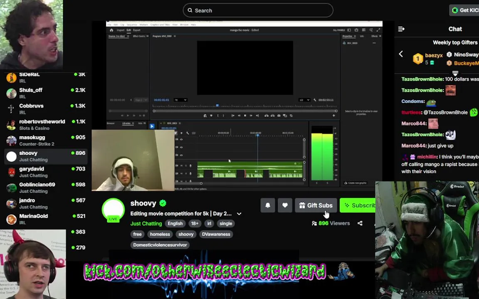Image resolution: width=479 pixels, height=299 pixels.
Task: Step forward one frame in Program monitor
Action: pos(251,115)
